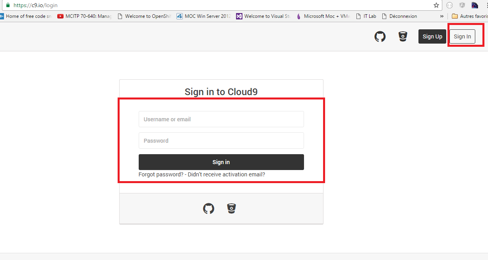Open the grayed-out Angular extension icon
The height and width of the screenshot is (260, 488).
tap(462, 5)
